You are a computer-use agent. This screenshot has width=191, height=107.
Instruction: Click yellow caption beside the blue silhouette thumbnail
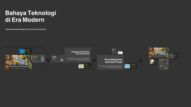28,50
